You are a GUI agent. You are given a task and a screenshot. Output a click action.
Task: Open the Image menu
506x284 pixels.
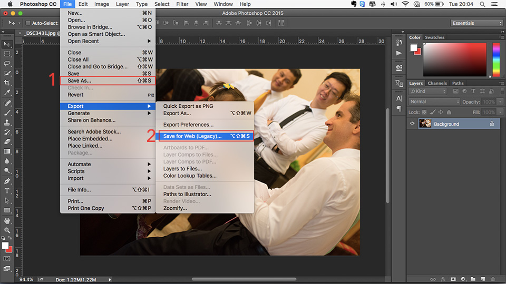coord(102,4)
